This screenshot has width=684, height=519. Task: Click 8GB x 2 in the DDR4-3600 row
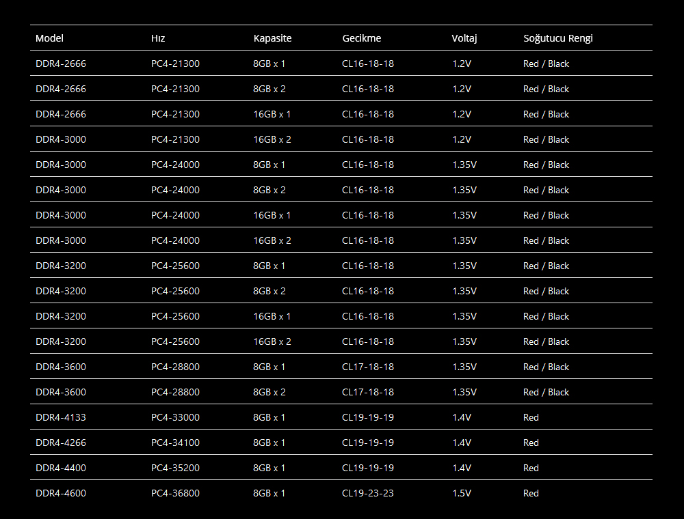coord(269,392)
